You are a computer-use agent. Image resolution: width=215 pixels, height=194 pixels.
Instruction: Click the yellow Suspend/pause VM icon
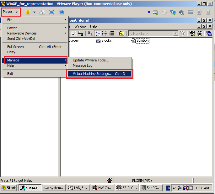tap(28, 12)
